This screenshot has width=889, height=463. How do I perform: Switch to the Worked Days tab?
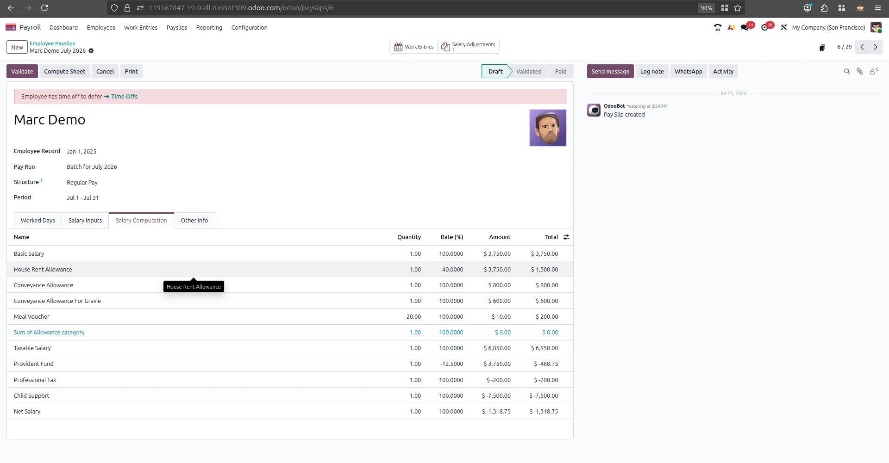[x=38, y=221]
